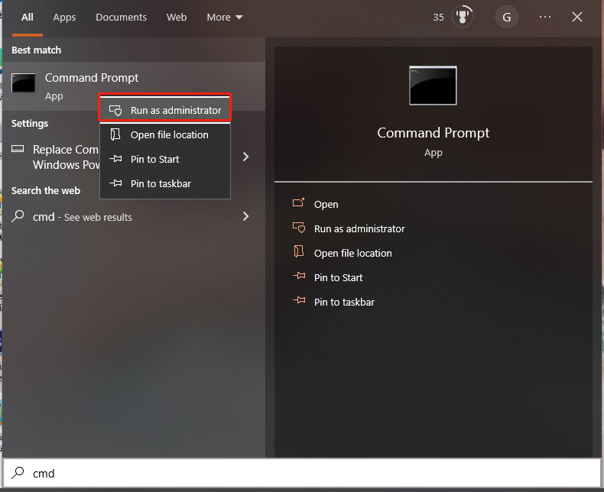The height and width of the screenshot is (492, 604).
Task: Switch to the Apps search tab
Action: point(64,18)
